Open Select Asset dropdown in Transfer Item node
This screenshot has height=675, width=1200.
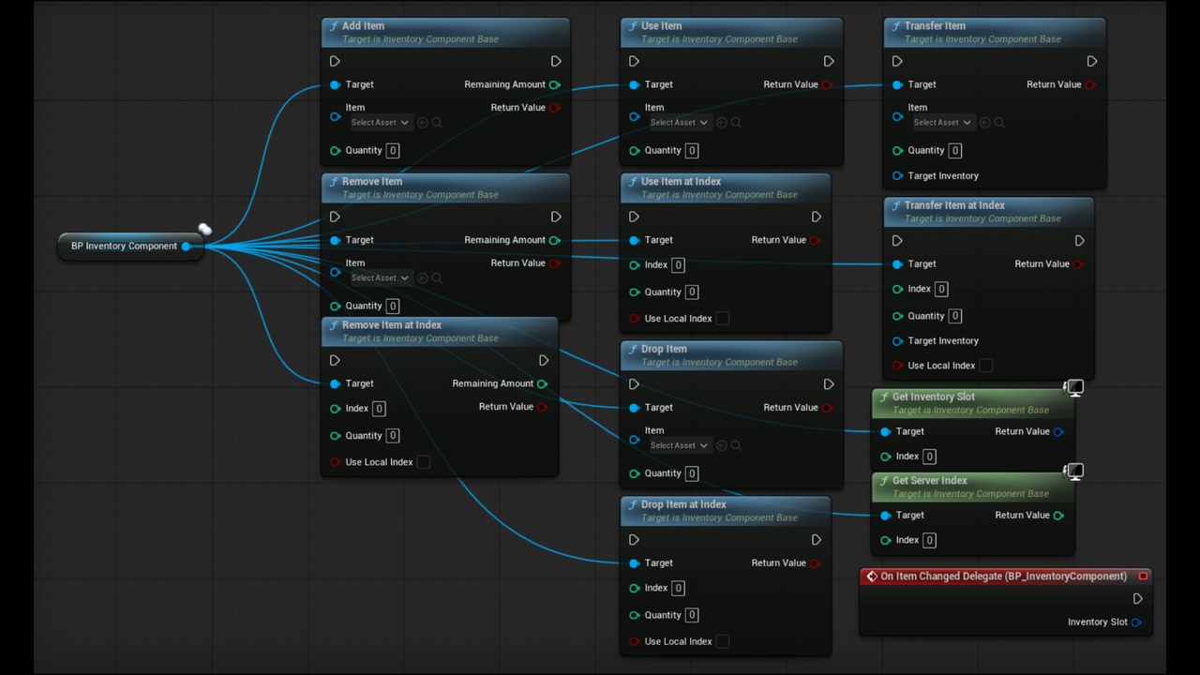(x=942, y=122)
